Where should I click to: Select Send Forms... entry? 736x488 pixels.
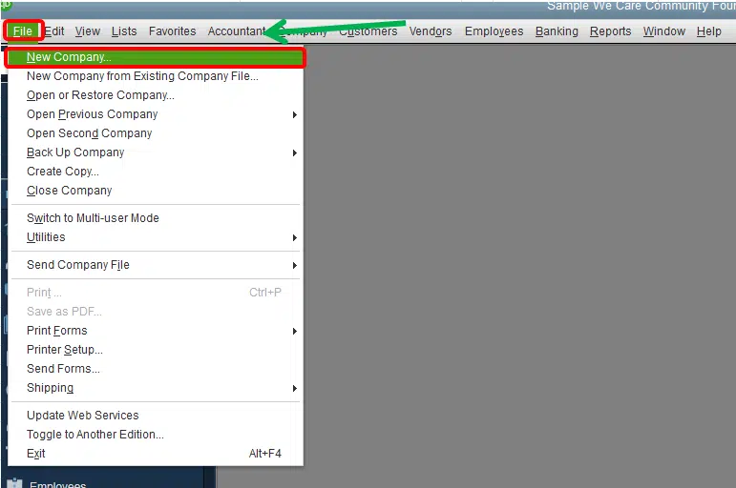pos(156,369)
